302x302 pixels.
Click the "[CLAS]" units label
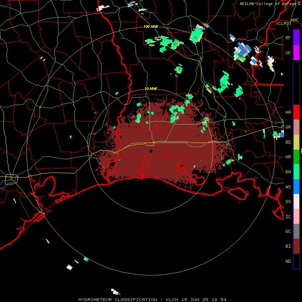284,23
